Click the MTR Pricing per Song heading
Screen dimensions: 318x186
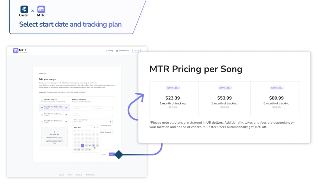pos(196,69)
